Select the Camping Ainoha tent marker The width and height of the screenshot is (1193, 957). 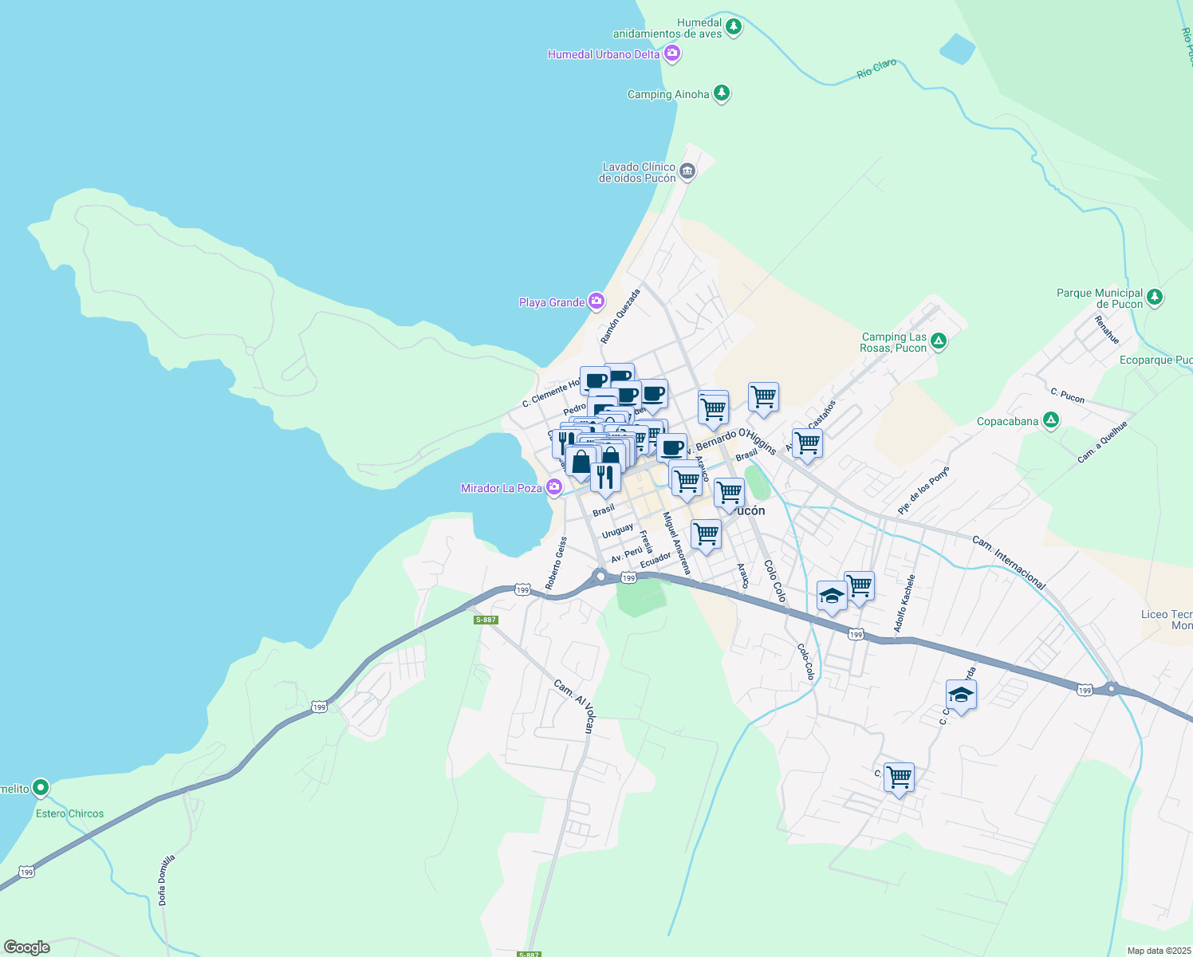click(x=721, y=93)
